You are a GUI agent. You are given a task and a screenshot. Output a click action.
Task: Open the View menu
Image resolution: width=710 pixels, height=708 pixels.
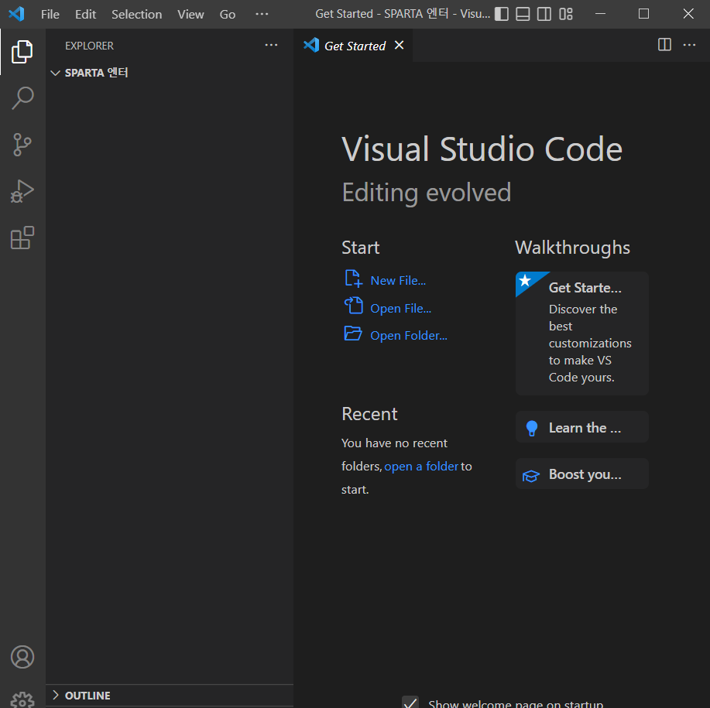[190, 15]
